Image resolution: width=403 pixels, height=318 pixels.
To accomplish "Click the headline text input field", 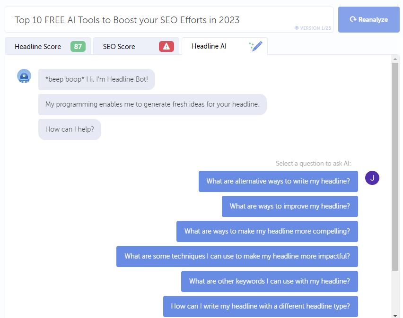I will [x=169, y=20].
